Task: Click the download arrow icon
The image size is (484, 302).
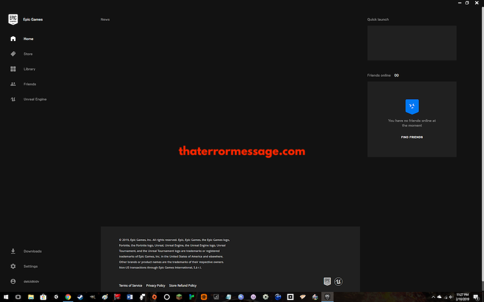Action: (x=13, y=251)
